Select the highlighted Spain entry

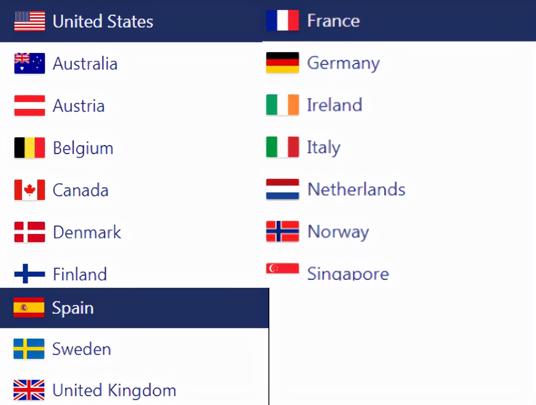(x=73, y=308)
